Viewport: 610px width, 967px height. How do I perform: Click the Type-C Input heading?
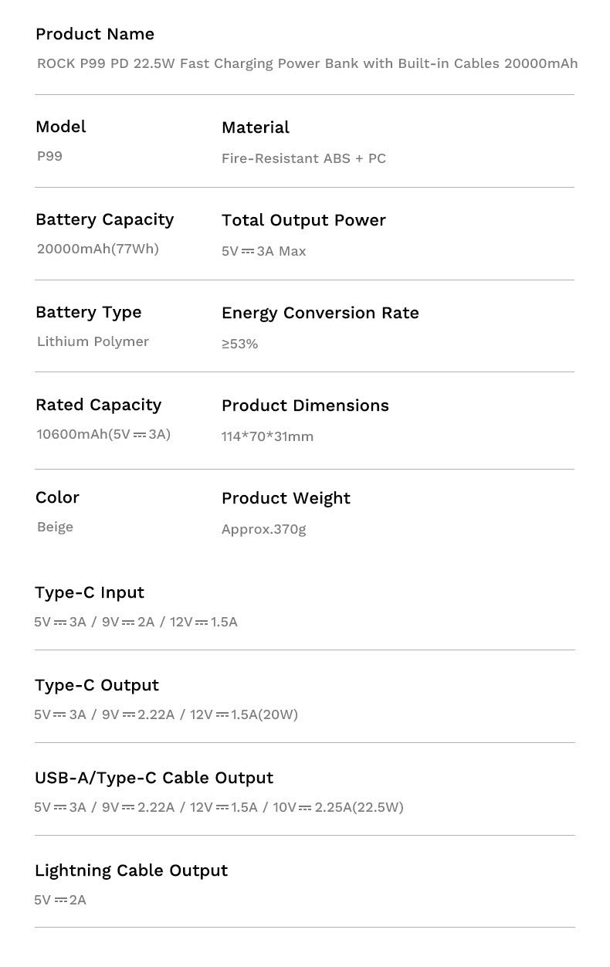[x=90, y=592]
